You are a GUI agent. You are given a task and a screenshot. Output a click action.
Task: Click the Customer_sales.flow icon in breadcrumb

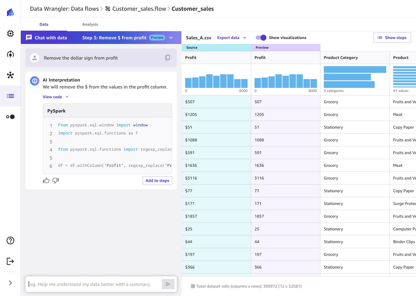click(108, 9)
